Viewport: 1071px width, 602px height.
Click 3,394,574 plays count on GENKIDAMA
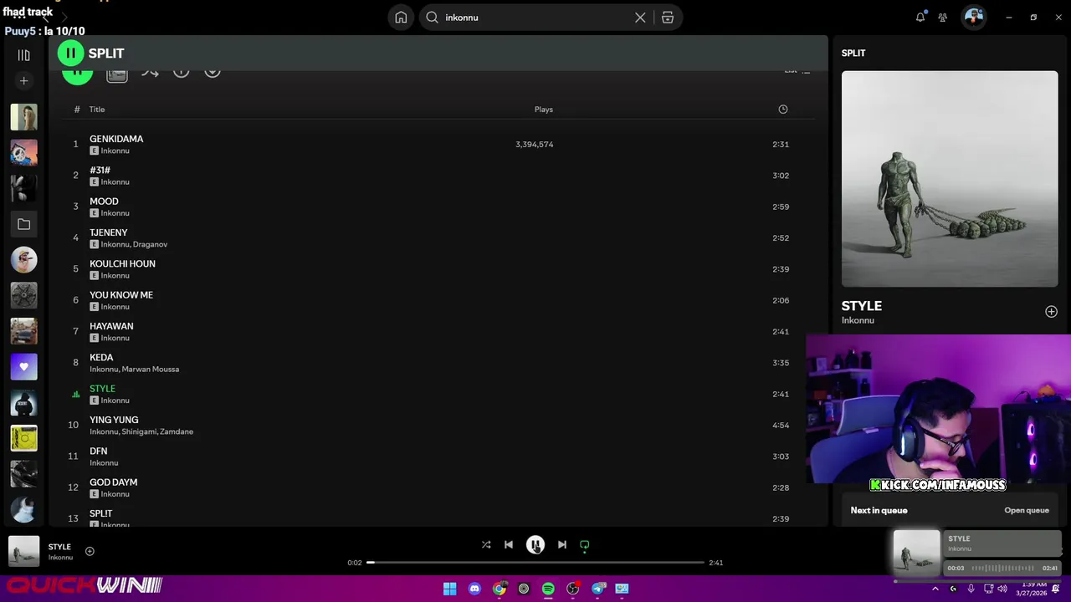tap(534, 145)
